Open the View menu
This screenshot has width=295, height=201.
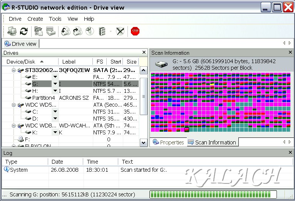click(x=73, y=19)
